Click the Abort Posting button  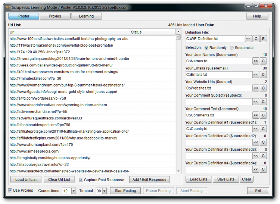tap(192, 191)
